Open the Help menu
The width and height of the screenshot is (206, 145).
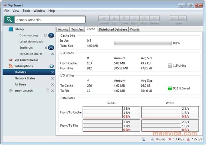tap(52, 11)
